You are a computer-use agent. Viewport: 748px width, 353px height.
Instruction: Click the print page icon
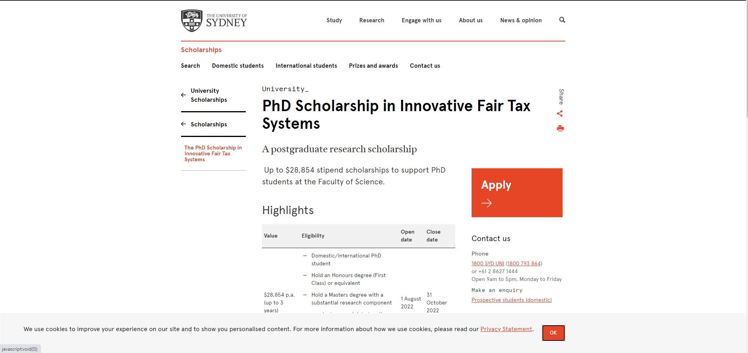(x=560, y=128)
